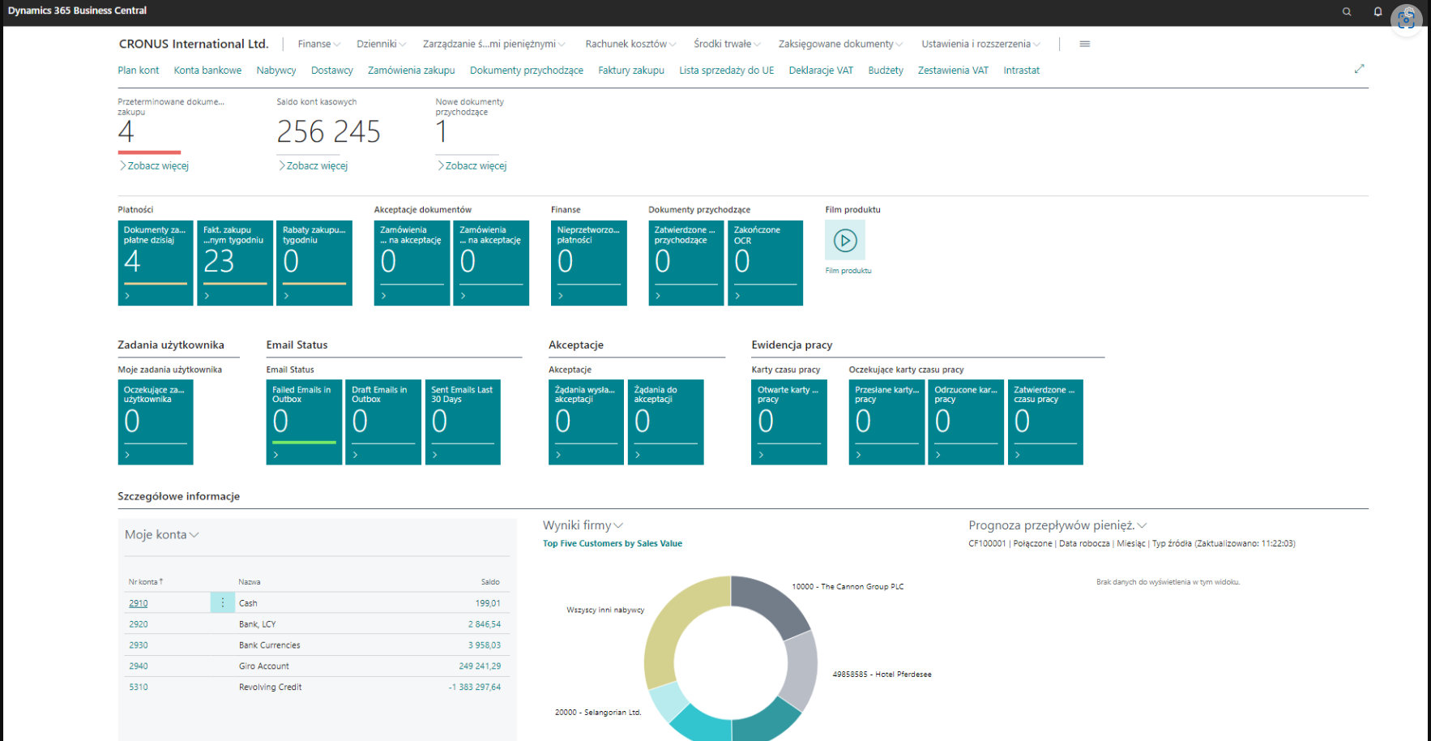Image resolution: width=1431 pixels, height=741 pixels.
Task: Open account number 2910 link
Action: pos(139,603)
